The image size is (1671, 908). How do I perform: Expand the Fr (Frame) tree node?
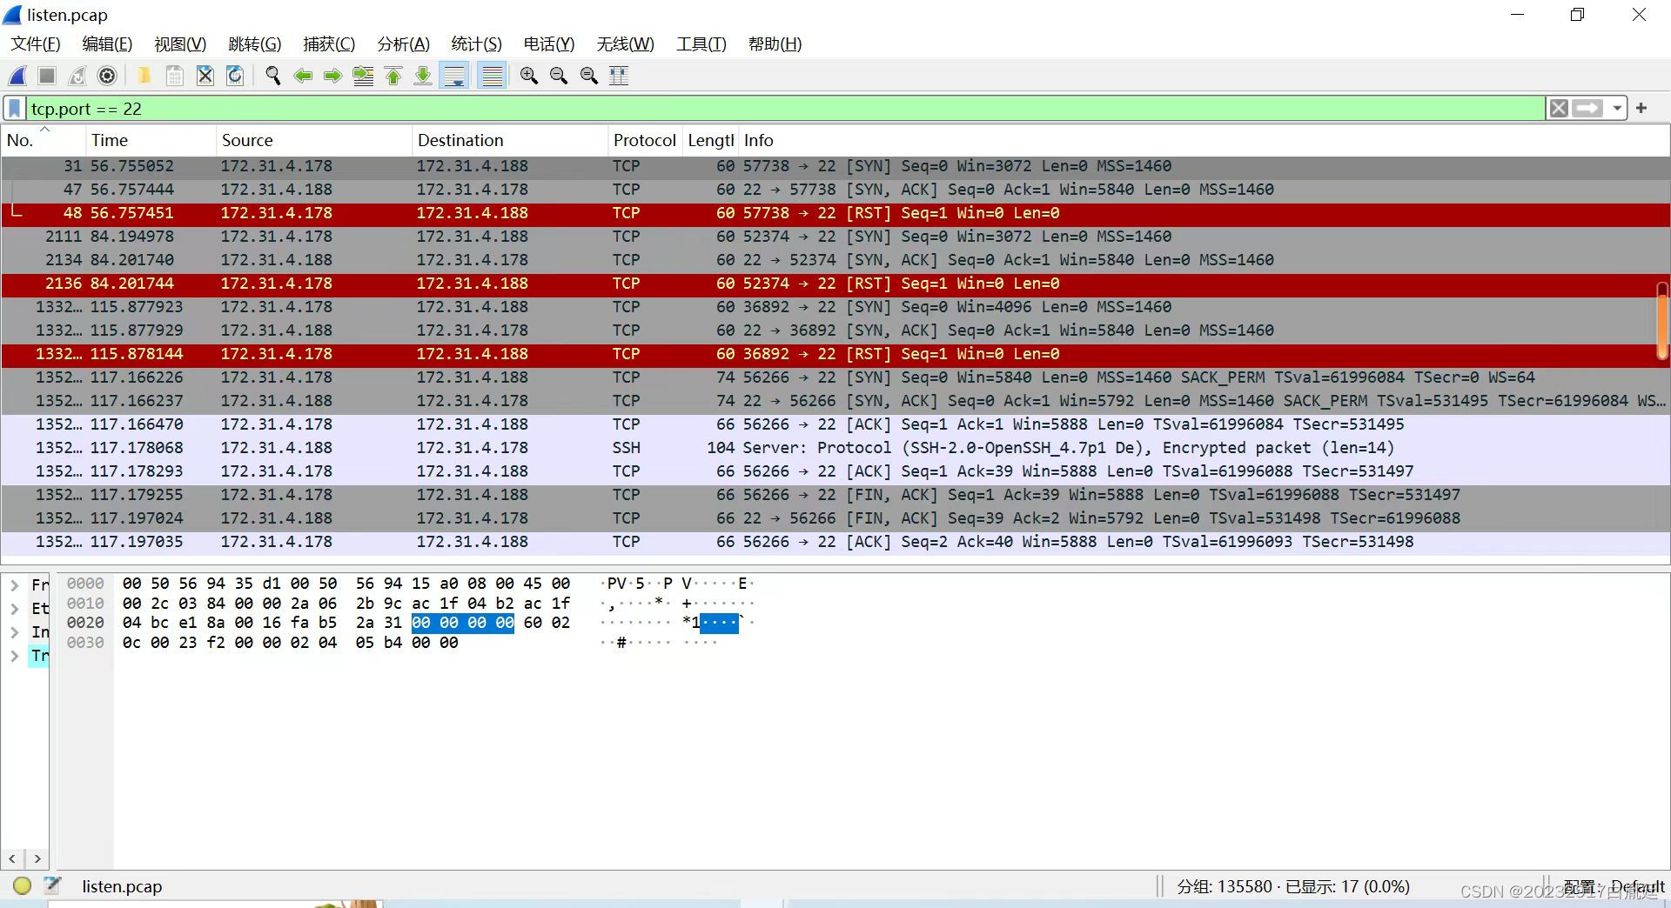click(14, 585)
